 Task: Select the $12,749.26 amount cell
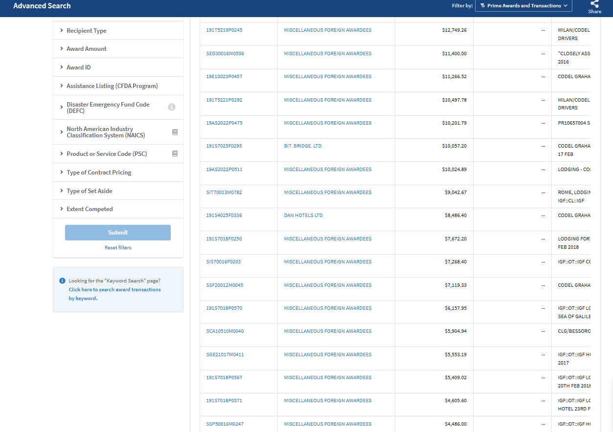(x=434, y=34)
